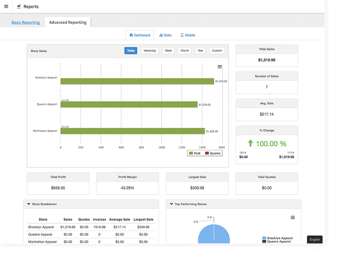The height and width of the screenshot is (253, 338).
Task: Open the hamburger navigation menu
Action: [x=6, y=6]
